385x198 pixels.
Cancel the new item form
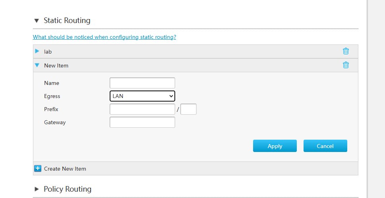pos(325,146)
